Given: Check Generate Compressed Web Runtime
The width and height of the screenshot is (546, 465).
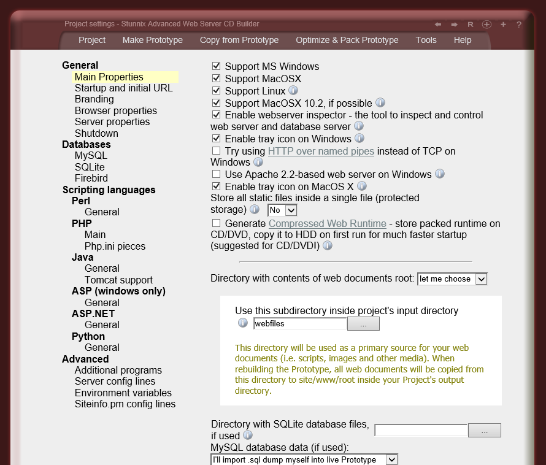Looking at the screenshot, I should (216, 223).
